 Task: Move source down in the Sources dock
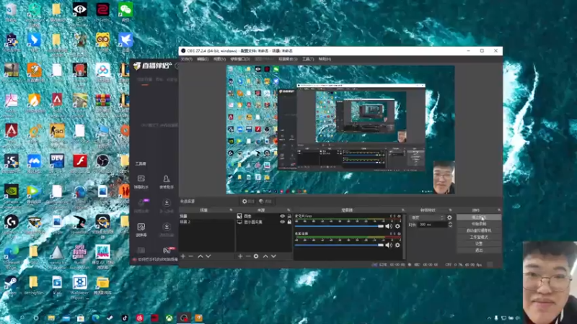pos(273,256)
